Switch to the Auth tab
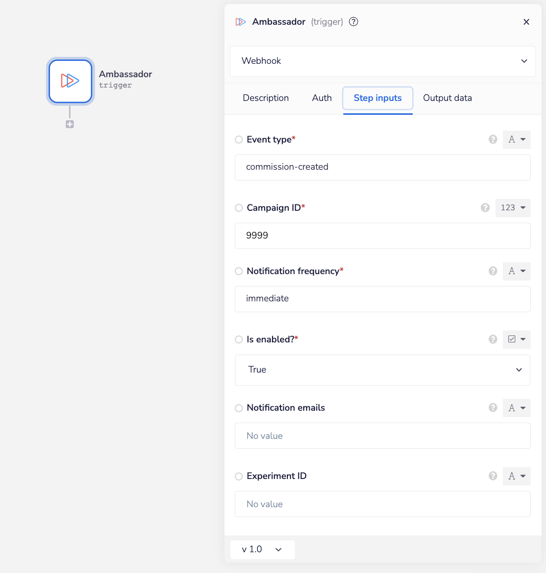This screenshot has width=546, height=573. coord(322,98)
